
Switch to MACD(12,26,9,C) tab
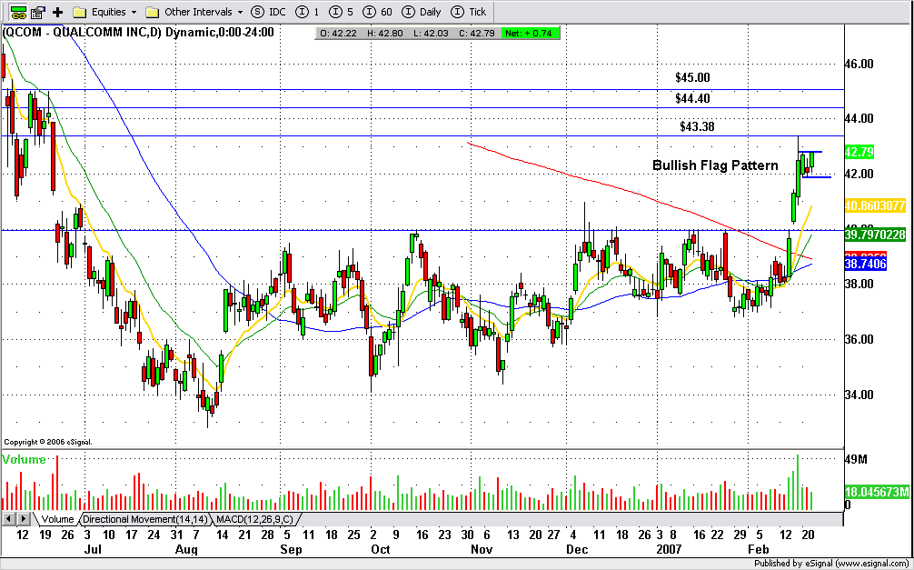254,519
